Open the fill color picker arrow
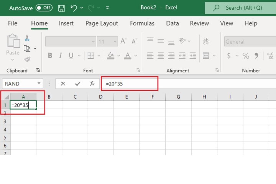This screenshot has width=276, height=184. (118, 56)
